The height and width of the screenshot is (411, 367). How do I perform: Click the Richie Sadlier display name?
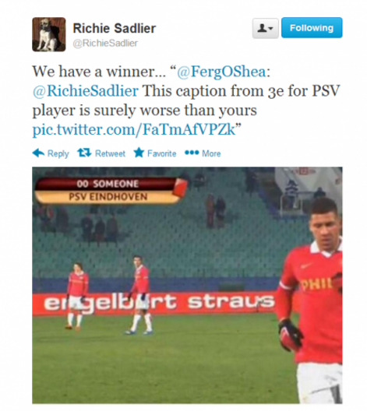coord(115,28)
